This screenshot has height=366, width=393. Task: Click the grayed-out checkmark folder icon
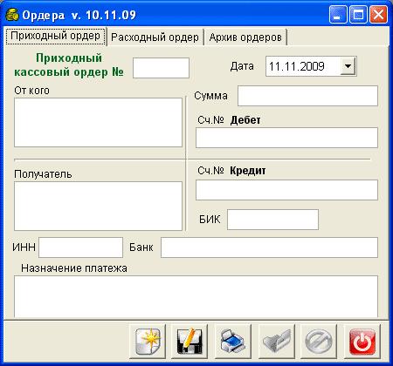(x=276, y=342)
